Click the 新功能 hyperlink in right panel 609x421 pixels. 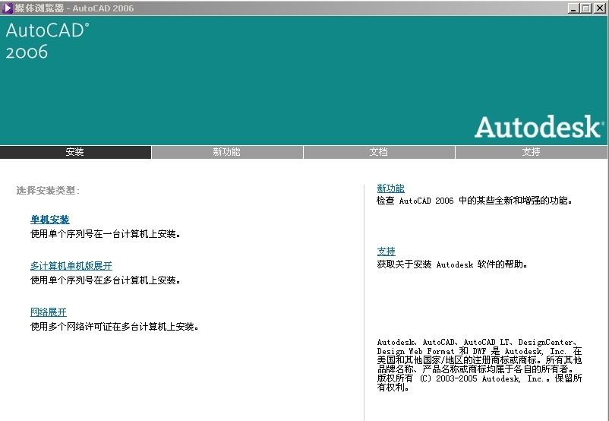[x=390, y=188]
